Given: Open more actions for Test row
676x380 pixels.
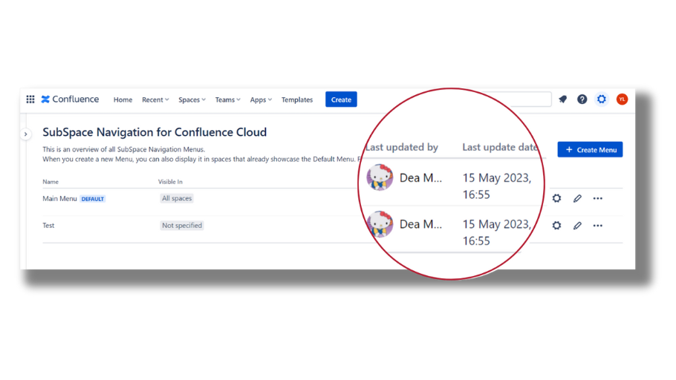Looking at the screenshot, I should [x=598, y=226].
